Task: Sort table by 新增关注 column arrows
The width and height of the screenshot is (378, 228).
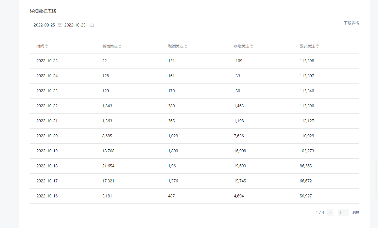Action: click(120, 46)
